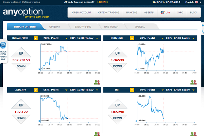Click the Bitcoin price 582.28153
The height and width of the screenshot is (136, 204).
click(21, 60)
